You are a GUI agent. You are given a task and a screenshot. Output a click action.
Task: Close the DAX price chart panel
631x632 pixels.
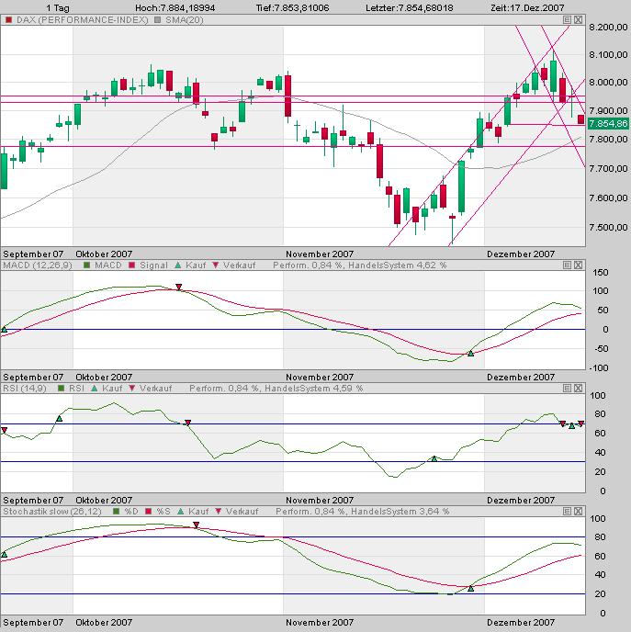[x=578, y=20]
